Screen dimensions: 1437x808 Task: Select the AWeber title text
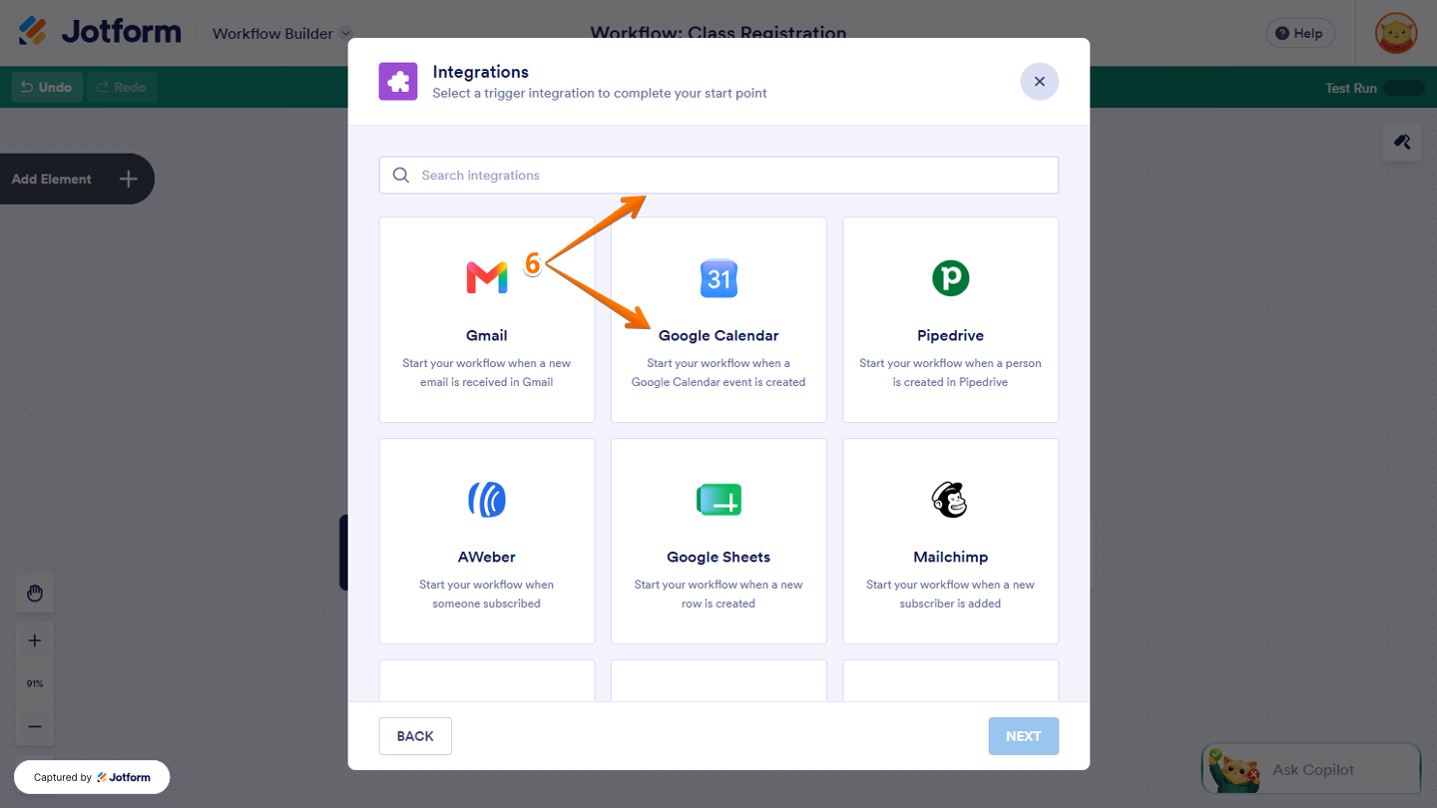click(x=486, y=558)
